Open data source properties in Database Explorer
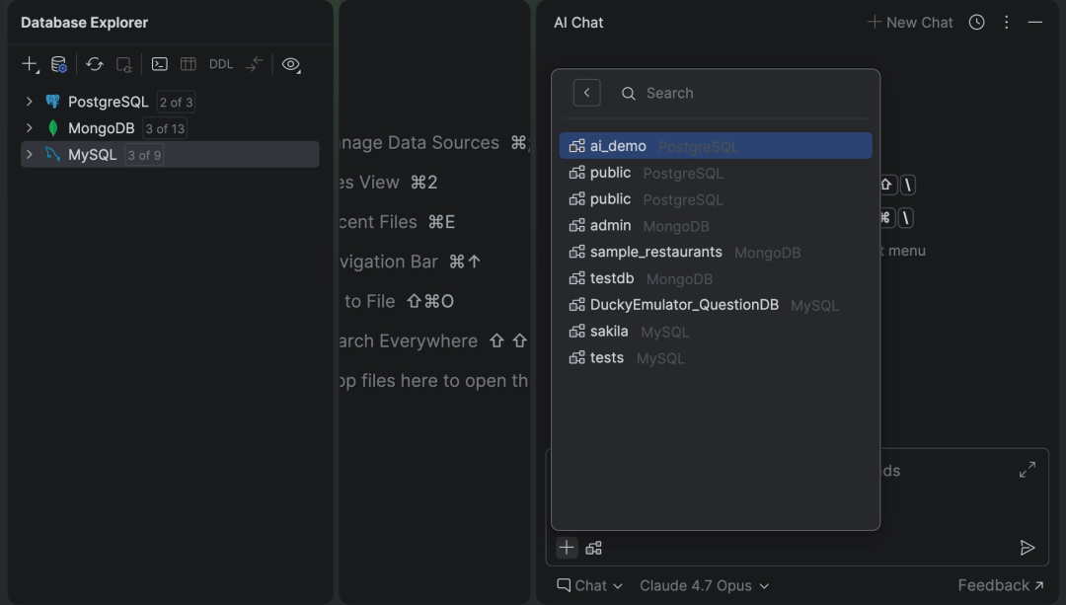1066x605 pixels. [x=59, y=64]
